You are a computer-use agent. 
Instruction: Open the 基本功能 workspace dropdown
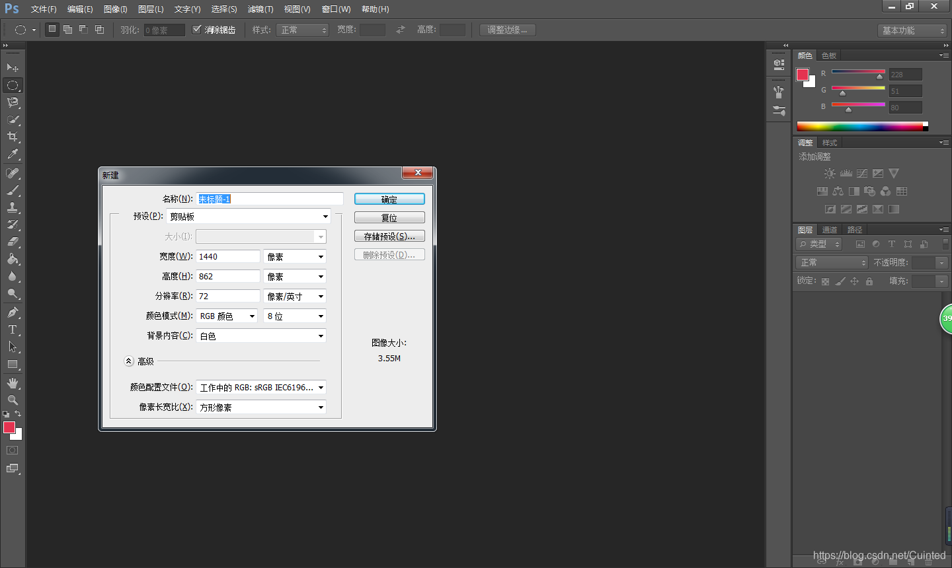click(913, 30)
